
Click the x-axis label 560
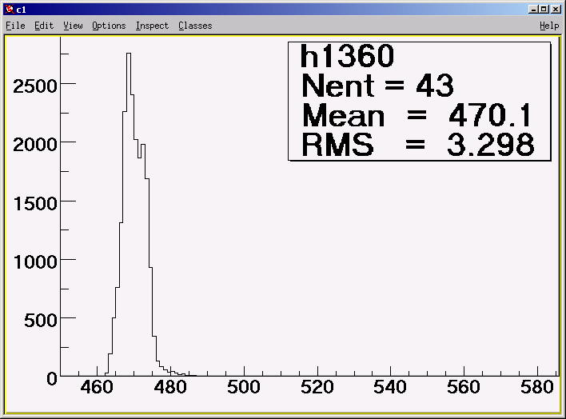464,387
